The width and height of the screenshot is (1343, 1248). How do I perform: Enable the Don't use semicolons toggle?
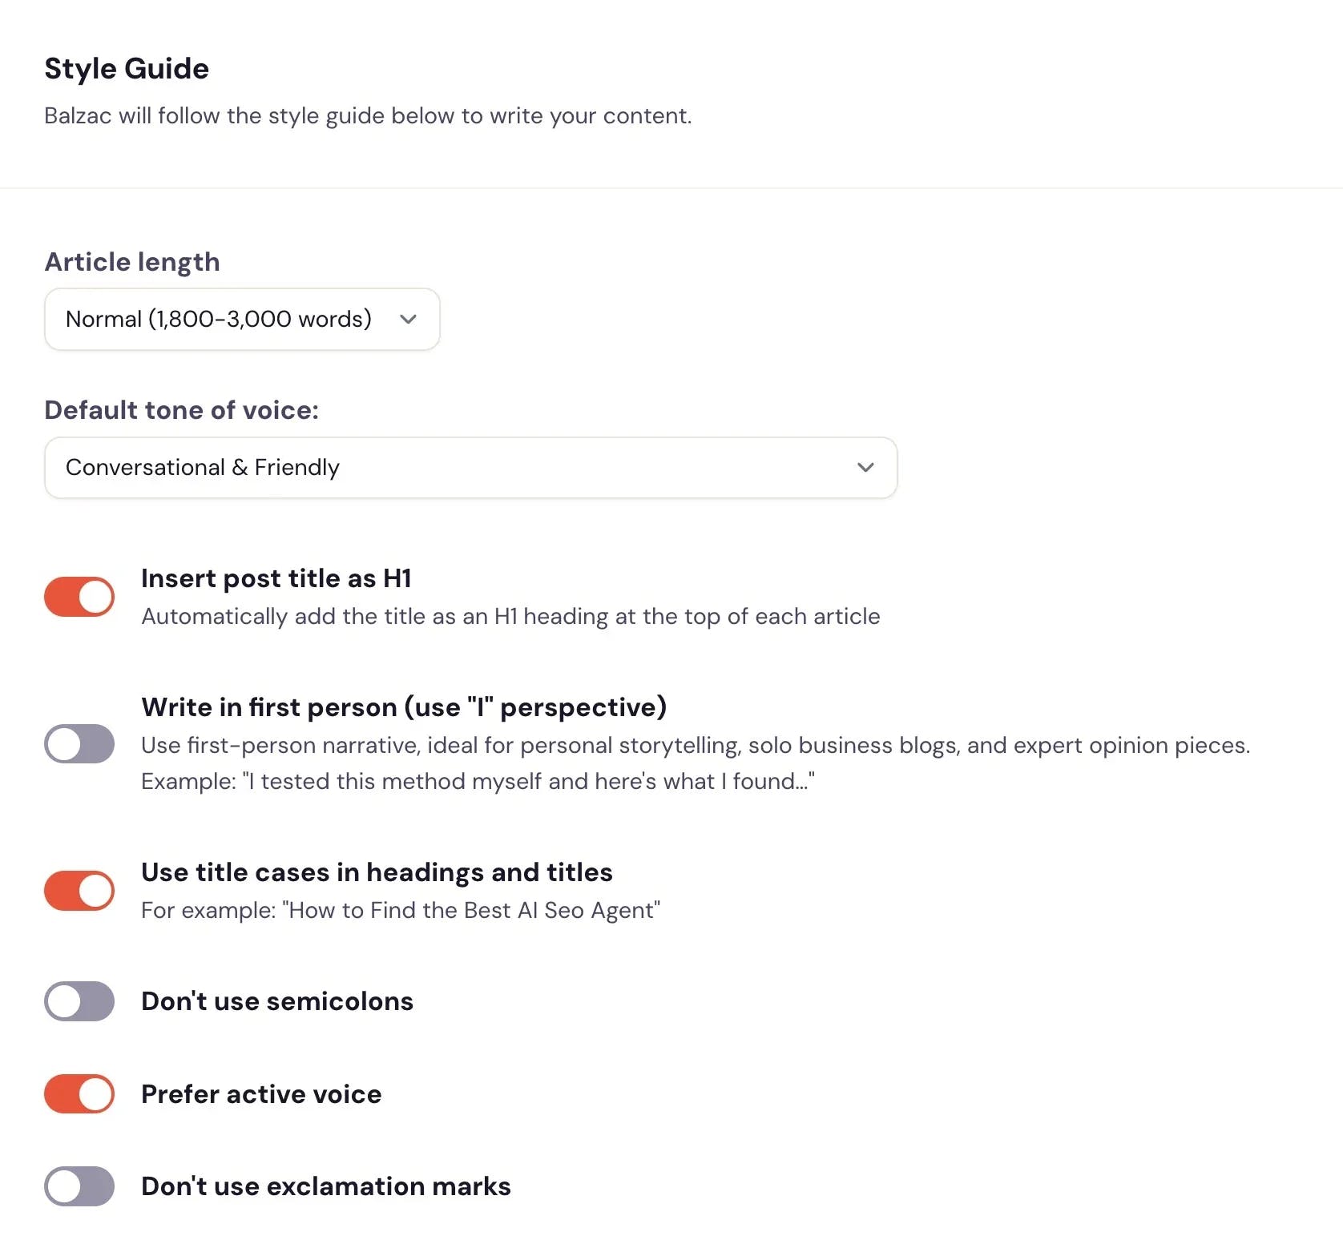tap(79, 1001)
